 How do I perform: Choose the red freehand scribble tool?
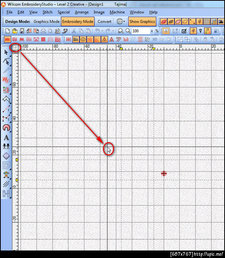coord(6,80)
